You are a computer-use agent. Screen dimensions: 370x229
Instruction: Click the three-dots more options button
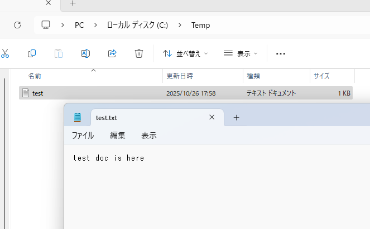[281, 54]
